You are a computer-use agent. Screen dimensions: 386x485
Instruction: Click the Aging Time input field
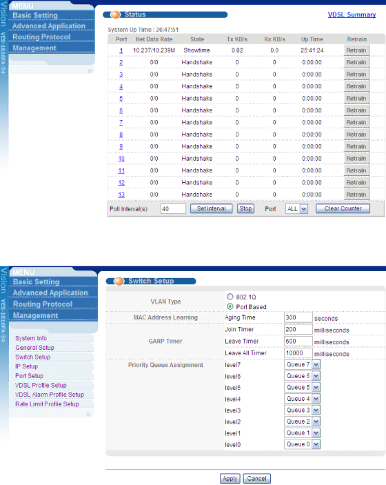tap(298, 317)
